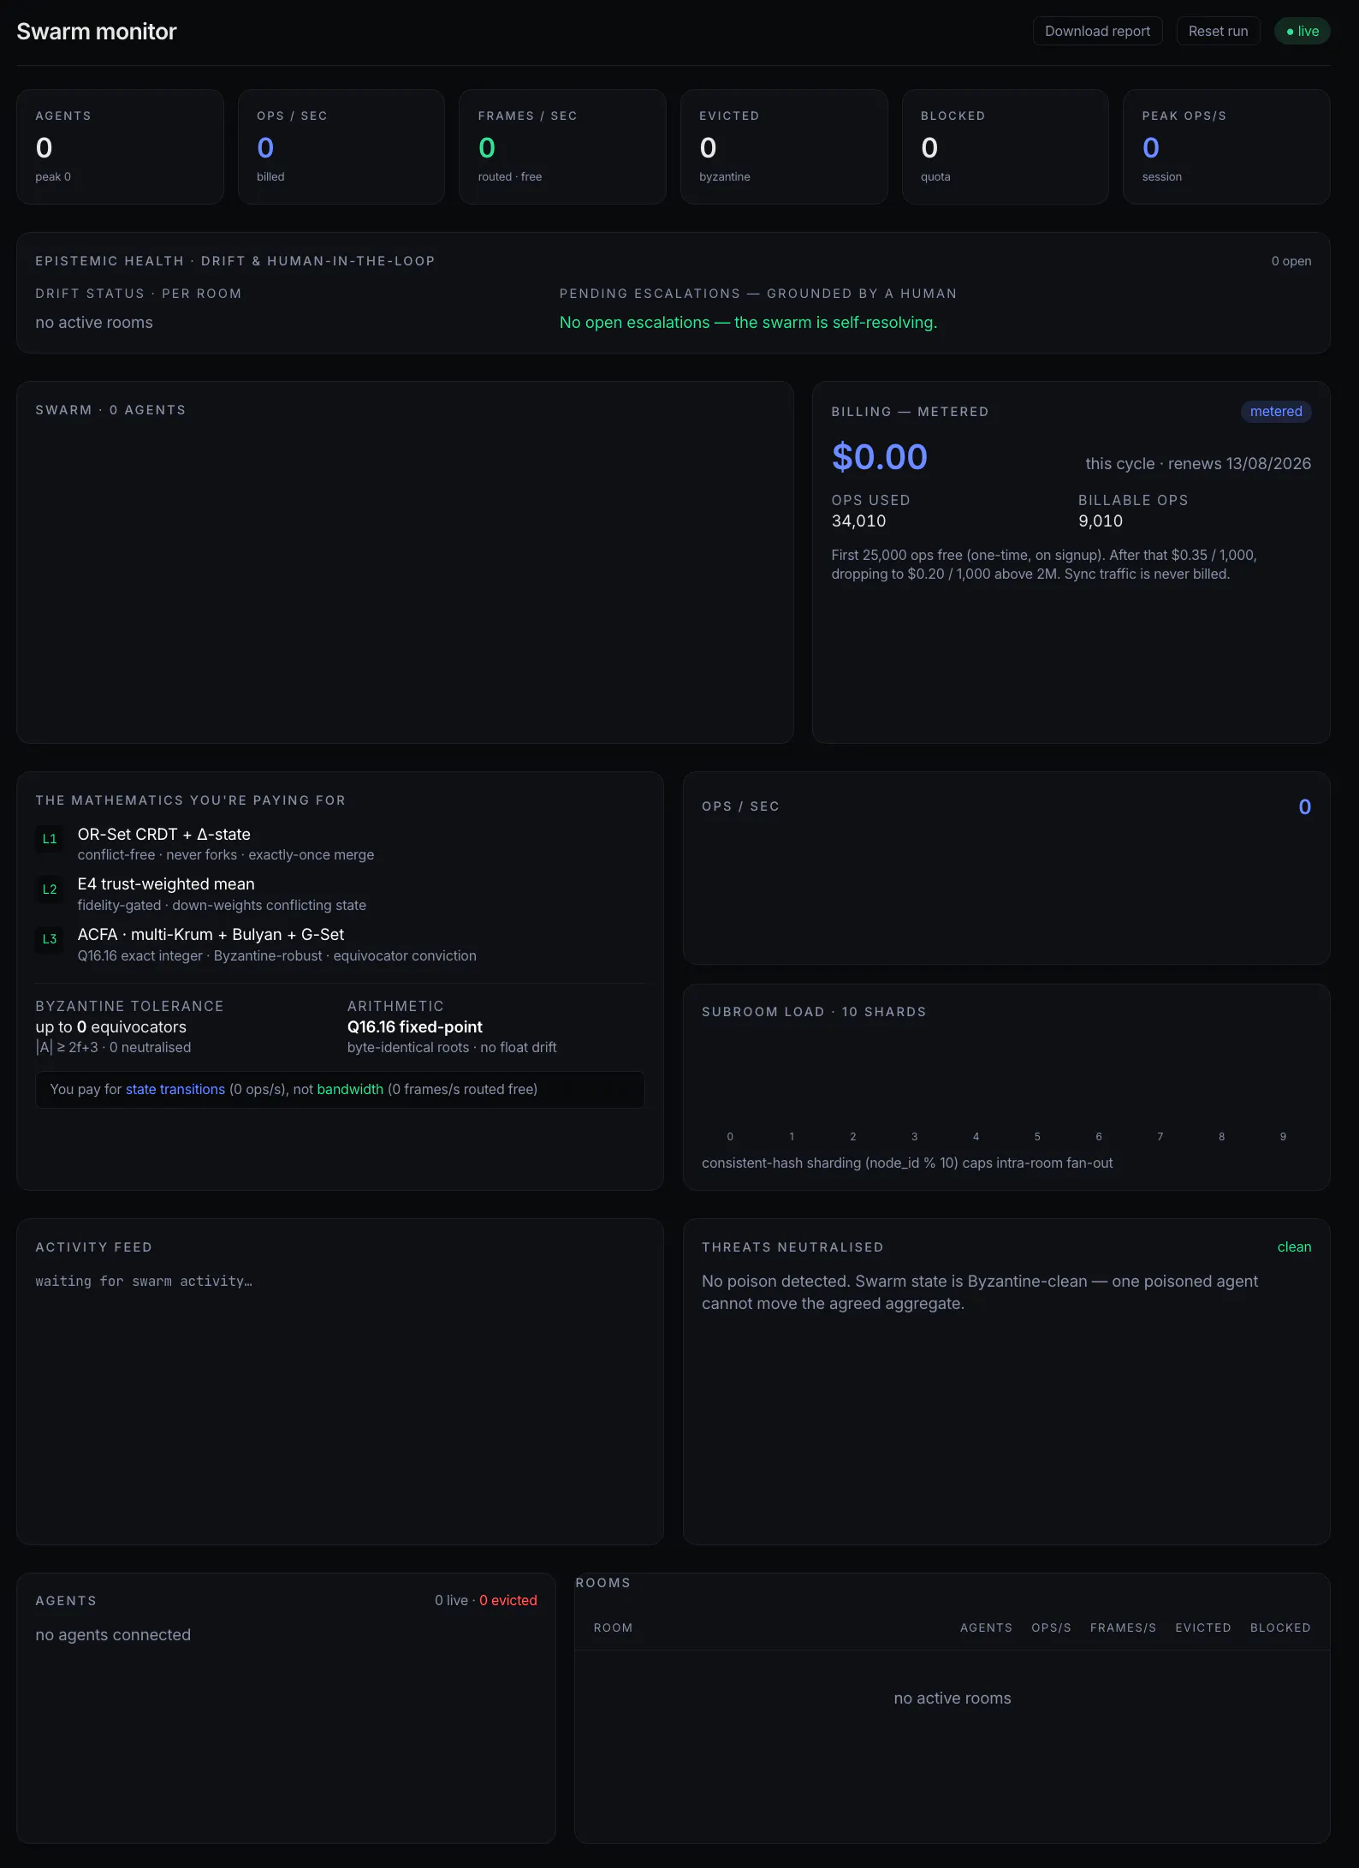Click the 'clean' threats status label
The width and height of the screenshot is (1359, 1868).
click(1294, 1247)
